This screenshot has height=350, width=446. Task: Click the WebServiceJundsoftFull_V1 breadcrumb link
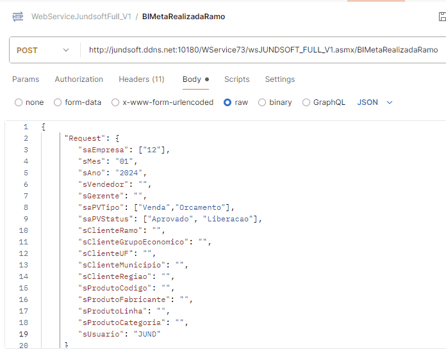click(81, 17)
